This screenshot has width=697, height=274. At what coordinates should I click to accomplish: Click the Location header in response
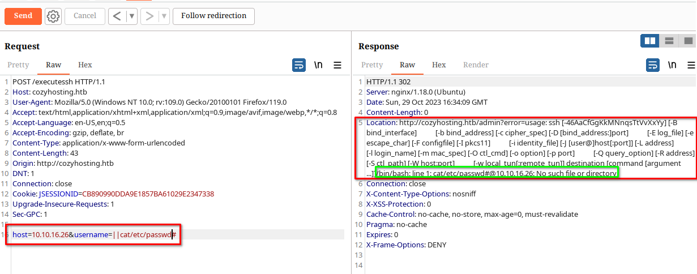pos(531,148)
